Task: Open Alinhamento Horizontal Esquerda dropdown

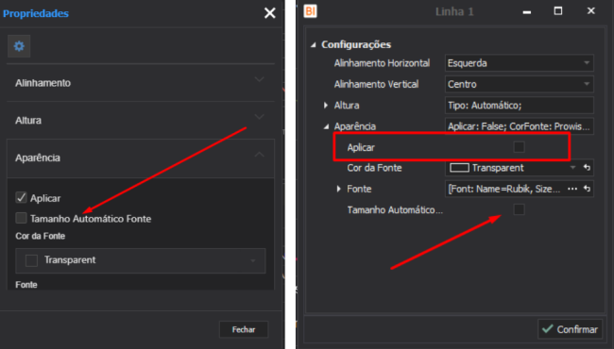Action: [x=520, y=63]
